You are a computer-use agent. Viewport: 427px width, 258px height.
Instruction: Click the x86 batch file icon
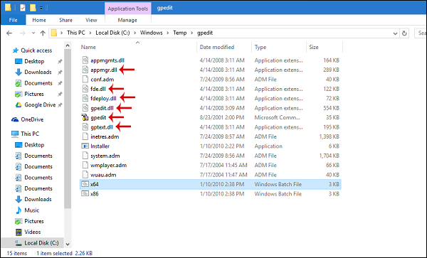click(x=85, y=193)
